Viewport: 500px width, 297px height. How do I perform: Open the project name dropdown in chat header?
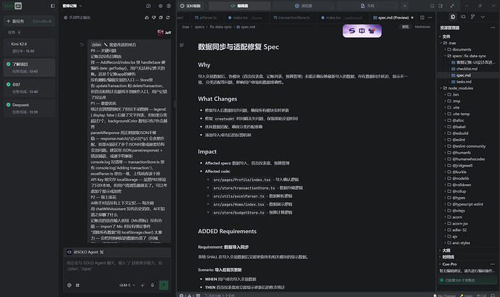[x=72, y=6]
